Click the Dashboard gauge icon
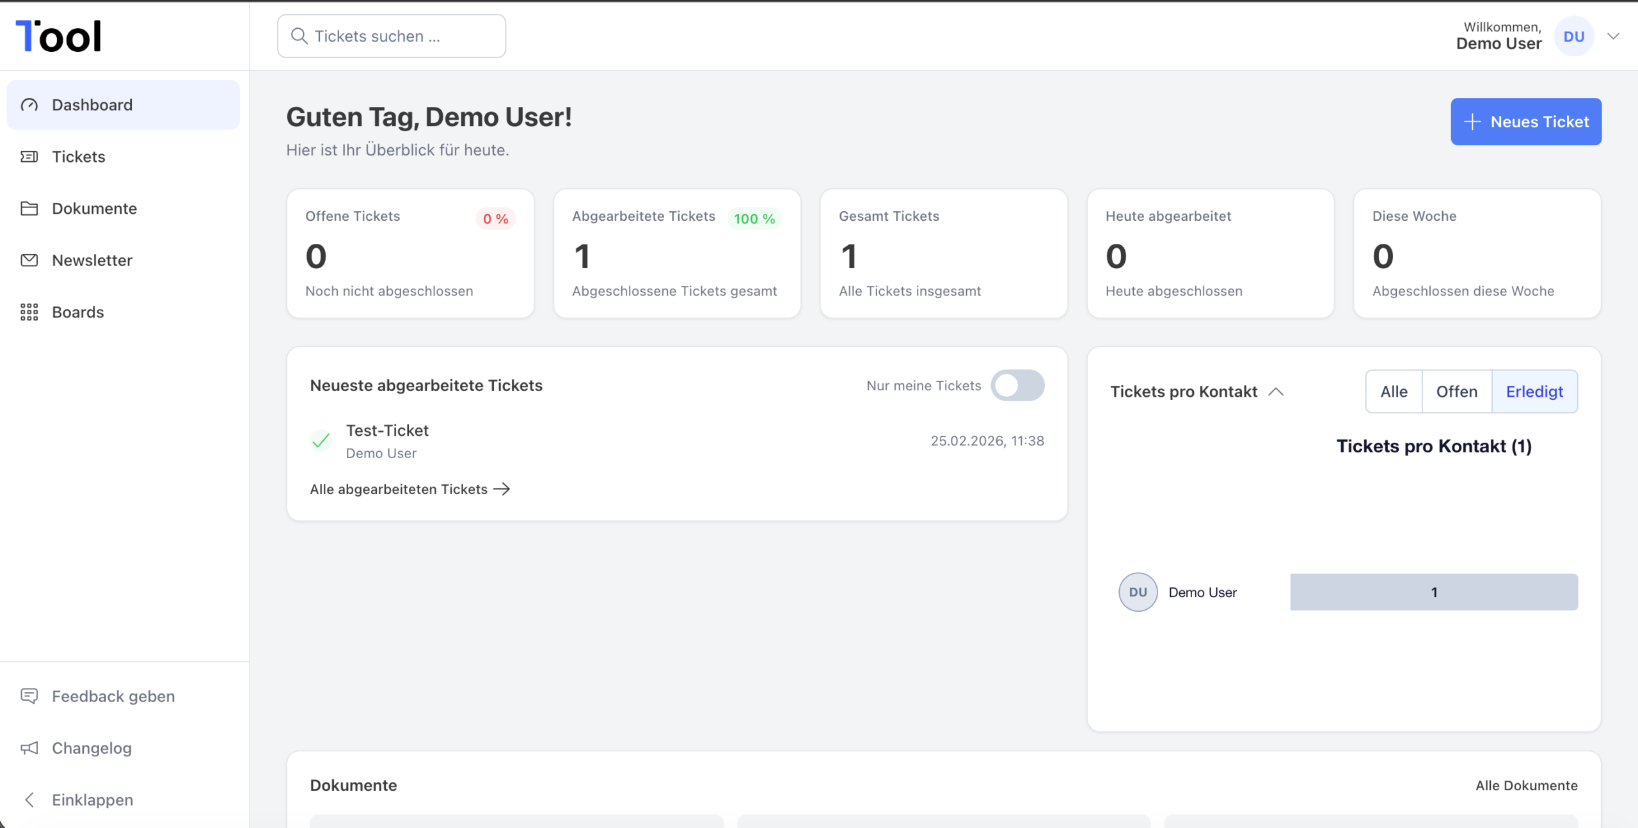The image size is (1638, 828). click(29, 105)
